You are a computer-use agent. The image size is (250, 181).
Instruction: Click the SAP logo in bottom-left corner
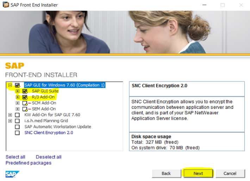[x=12, y=174]
